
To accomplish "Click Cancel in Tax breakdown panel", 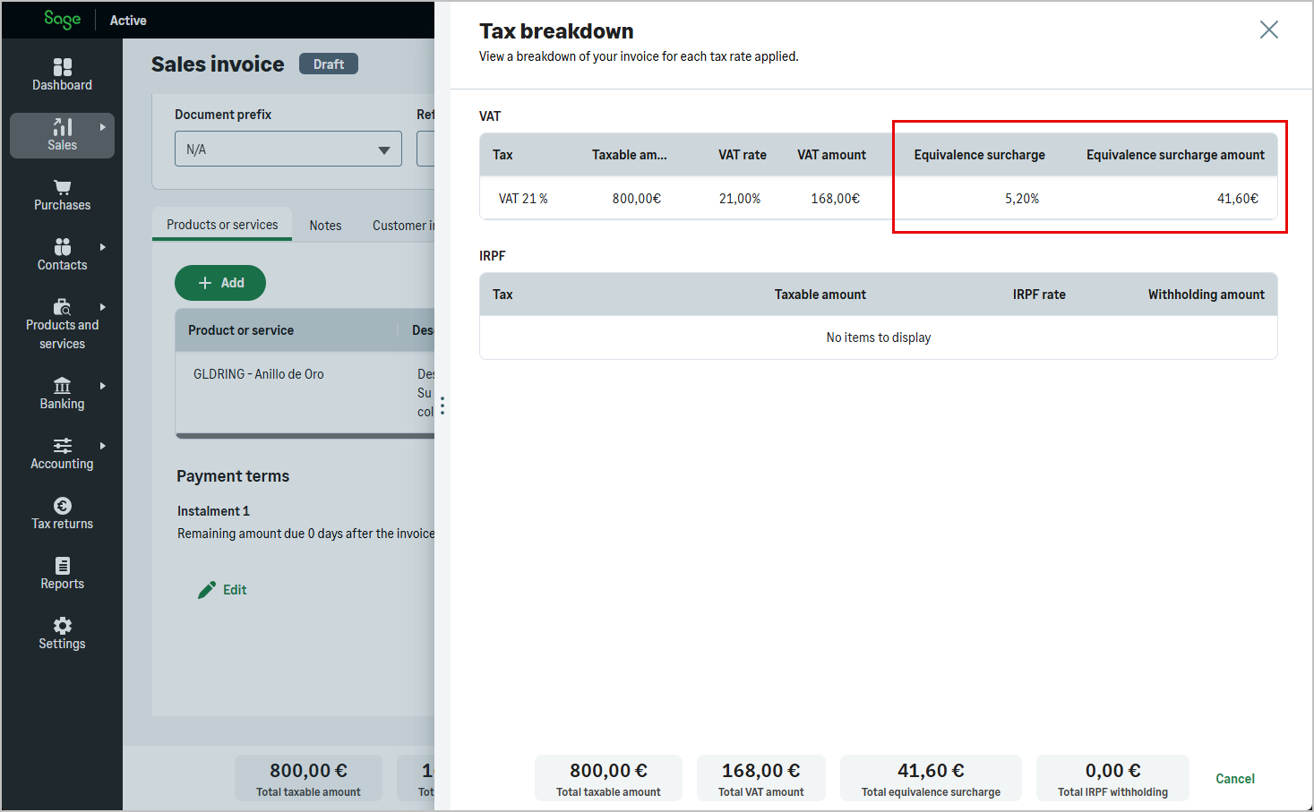I will (x=1235, y=779).
